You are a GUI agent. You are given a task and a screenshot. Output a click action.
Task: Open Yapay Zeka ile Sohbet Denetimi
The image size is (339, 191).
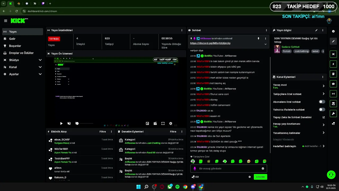pos(299,117)
